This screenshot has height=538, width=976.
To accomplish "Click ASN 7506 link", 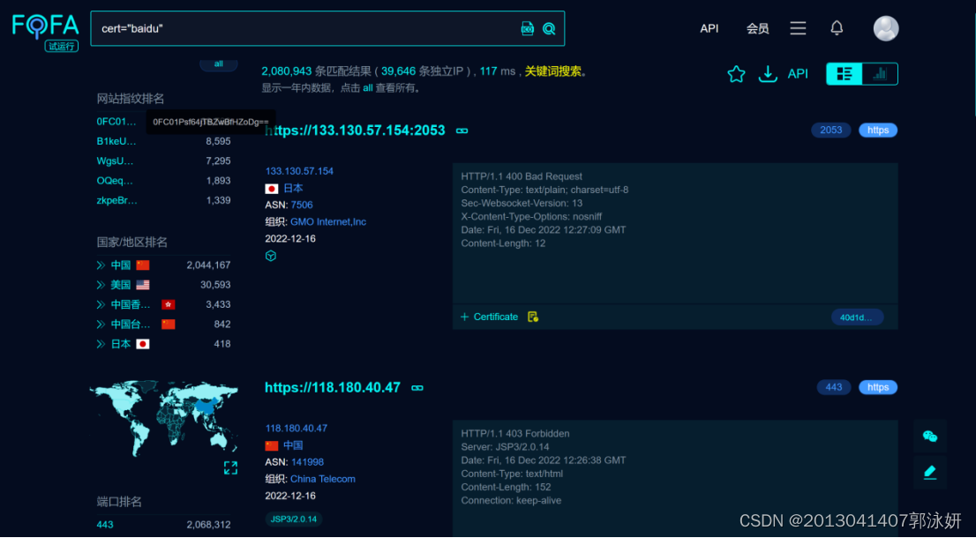I will [x=302, y=205].
